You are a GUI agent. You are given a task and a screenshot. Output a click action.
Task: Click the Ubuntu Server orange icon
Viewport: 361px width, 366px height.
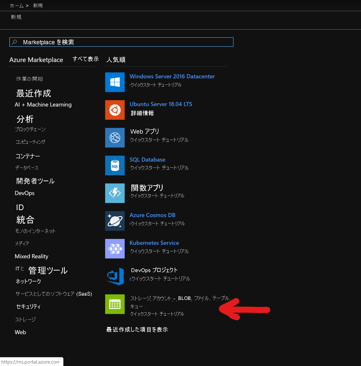[115, 110]
